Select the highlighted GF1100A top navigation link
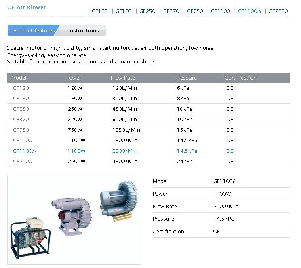This screenshot has height=268, width=301. click(249, 11)
